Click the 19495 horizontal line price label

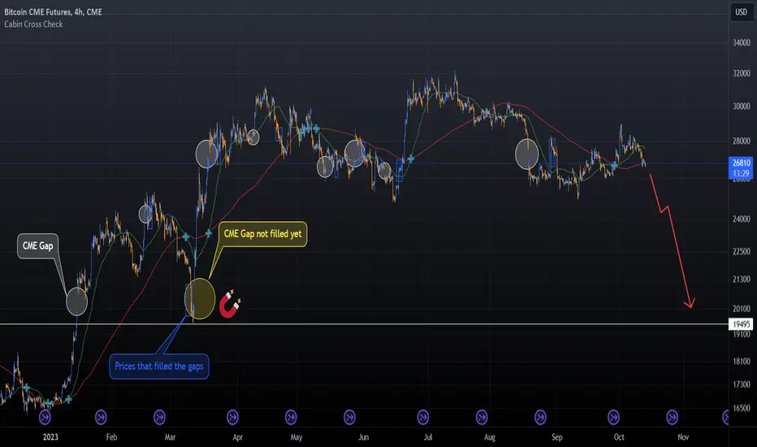[741, 324]
